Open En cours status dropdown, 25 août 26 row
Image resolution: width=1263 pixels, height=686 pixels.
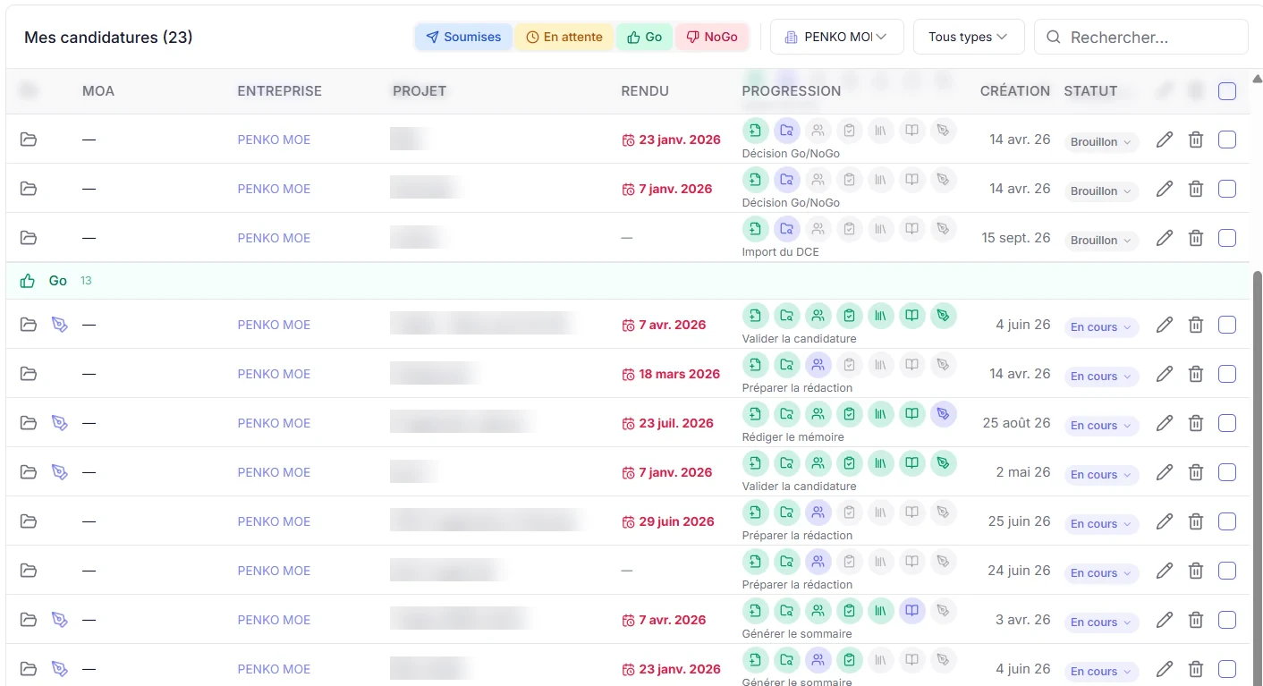(x=1101, y=426)
